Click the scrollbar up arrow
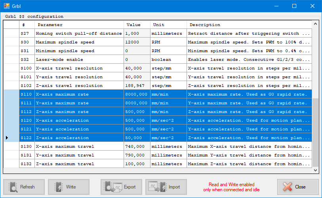The height and width of the screenshot is (198, 322). click(x=315, y=24)
